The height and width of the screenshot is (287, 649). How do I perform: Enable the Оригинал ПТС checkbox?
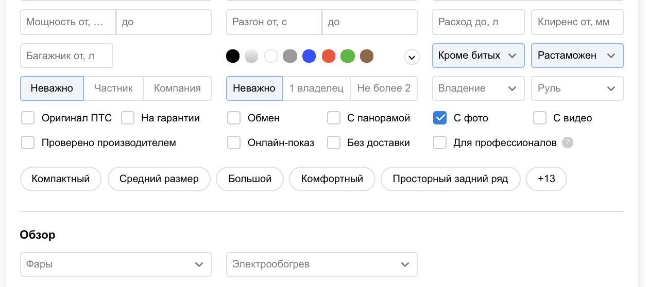[x=28, y=118]
